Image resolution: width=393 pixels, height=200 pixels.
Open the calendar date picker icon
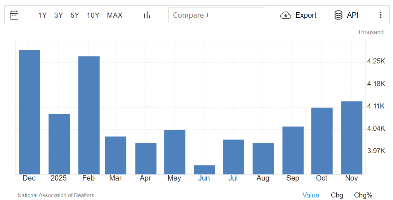[x=14, y=15]
